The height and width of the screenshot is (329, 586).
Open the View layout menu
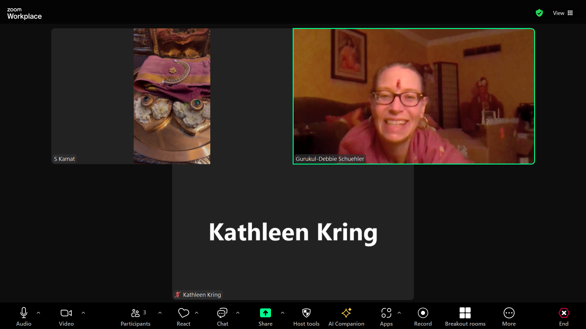tap(562, 13)
